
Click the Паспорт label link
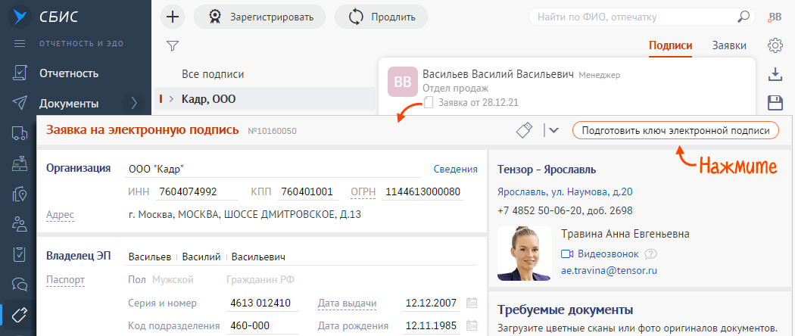[x=65, y=279]
